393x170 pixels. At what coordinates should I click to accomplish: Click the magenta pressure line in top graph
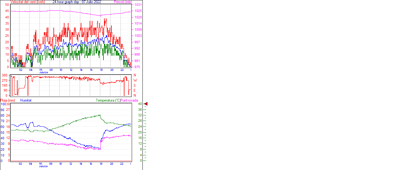pos(61,11)
